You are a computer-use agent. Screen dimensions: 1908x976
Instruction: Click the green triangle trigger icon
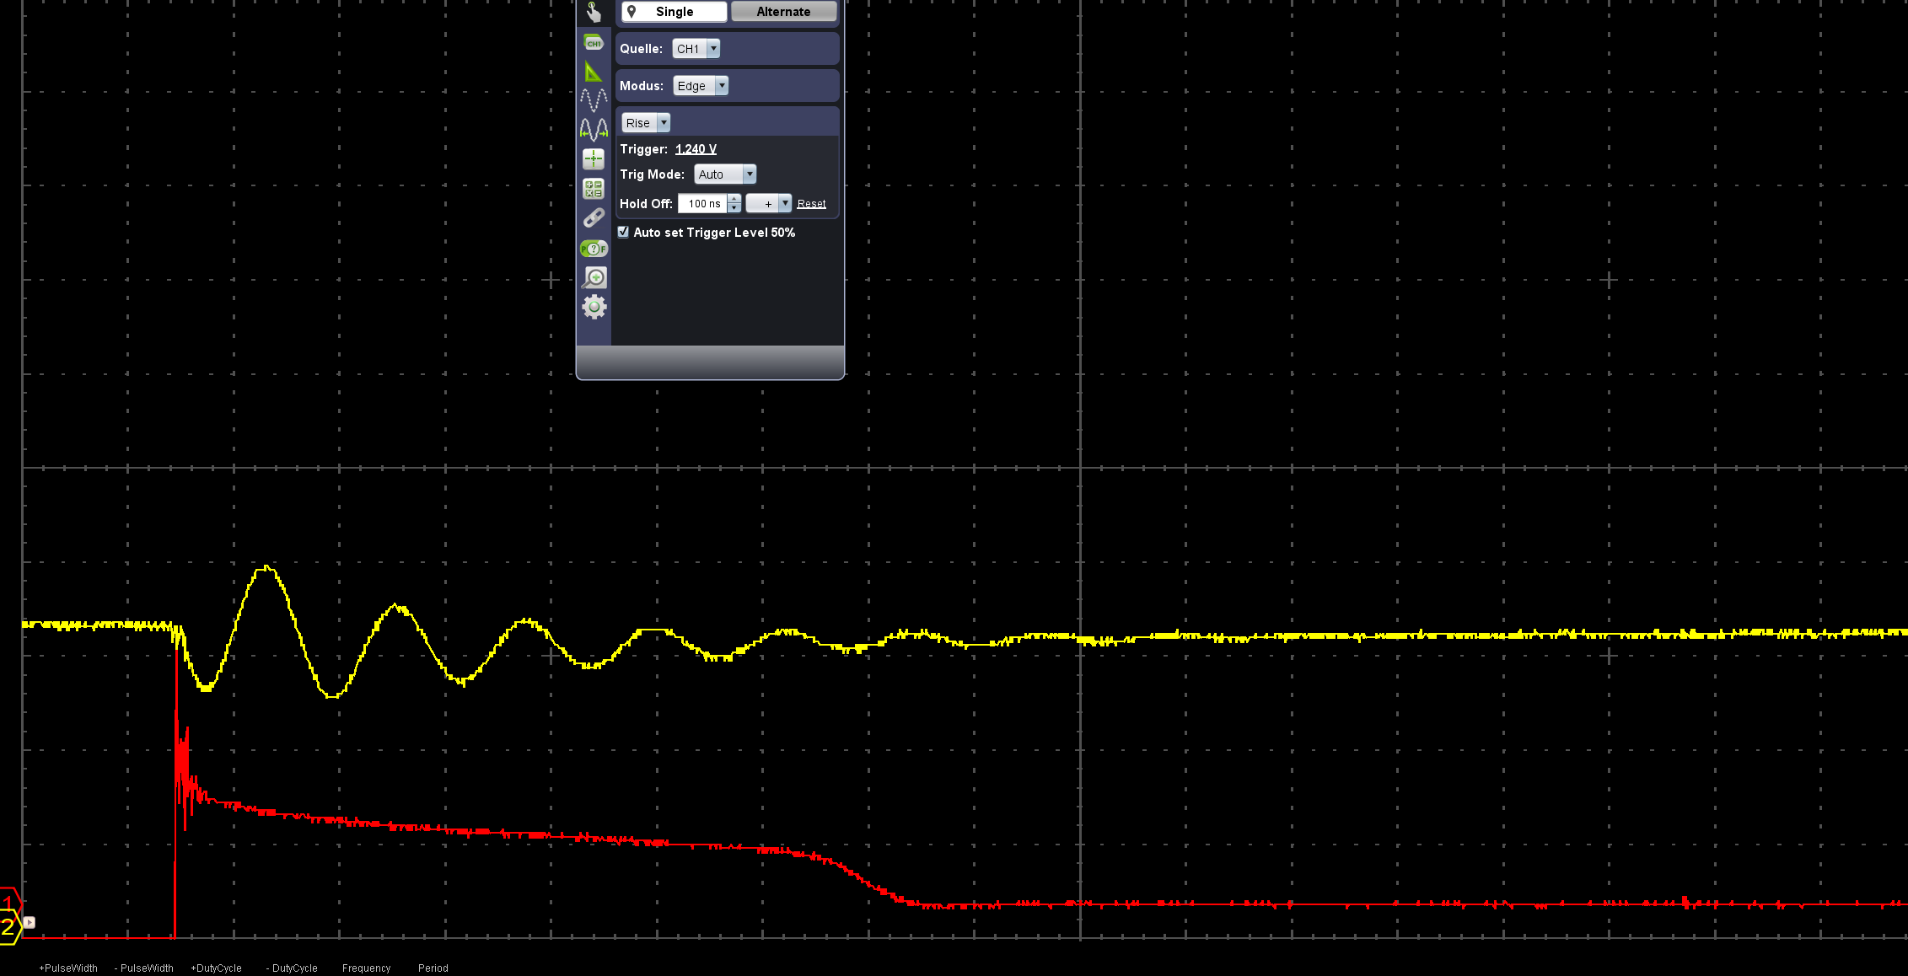tap(594, 72)
